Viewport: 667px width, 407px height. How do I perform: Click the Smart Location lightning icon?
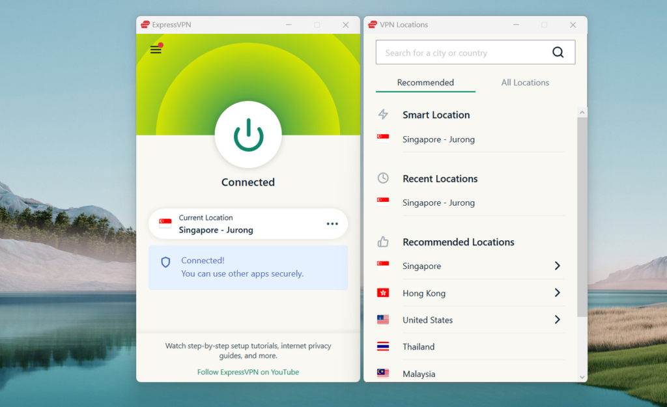tap(383, 114)
